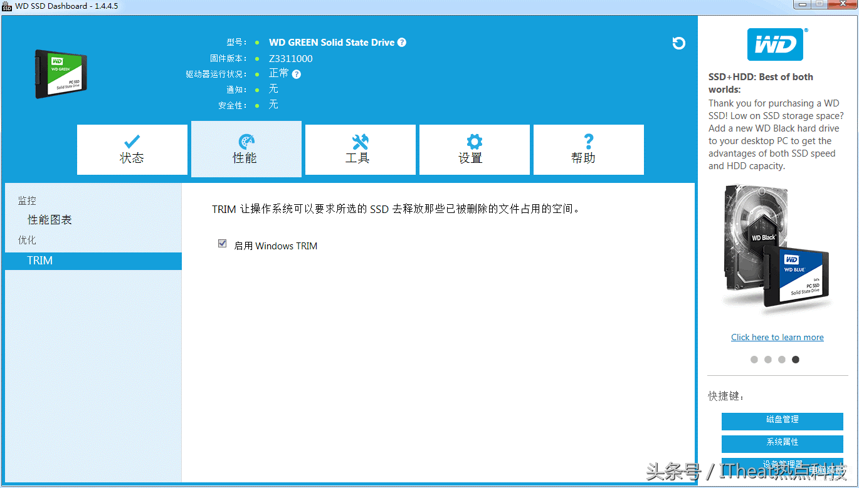Click the 磁盘管理 shortcut button
The height and width of the screenshot is (488, 859).
point(783,421)
